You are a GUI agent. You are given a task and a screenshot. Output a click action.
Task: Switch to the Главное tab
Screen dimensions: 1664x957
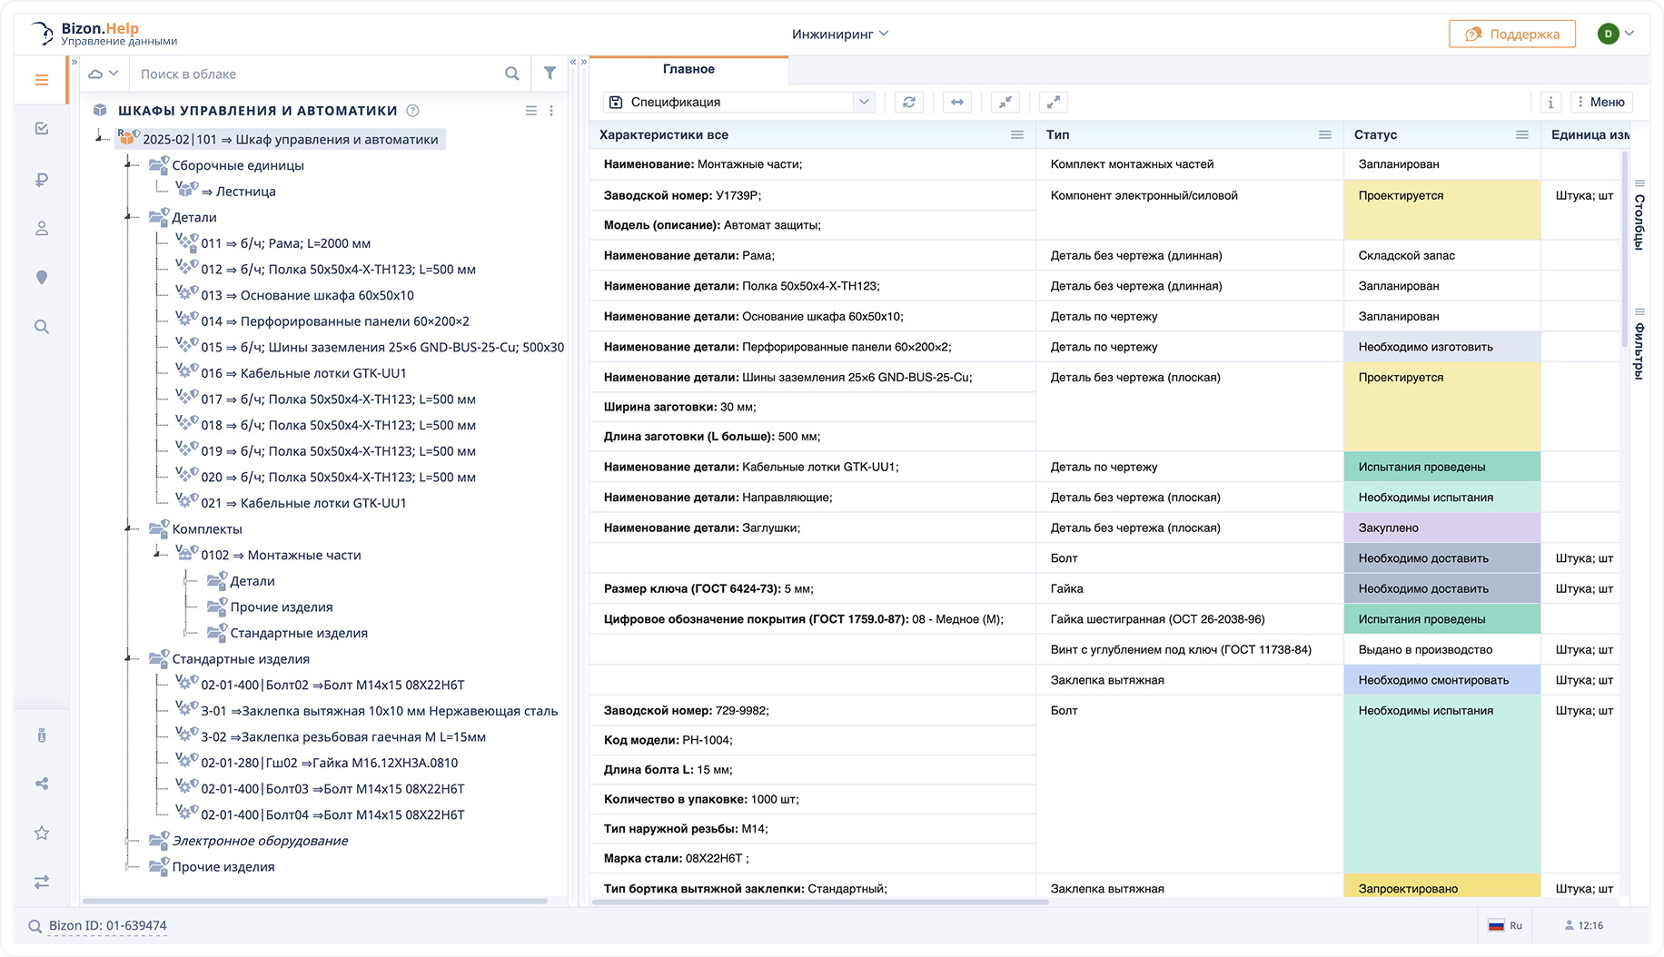(688, 69)
